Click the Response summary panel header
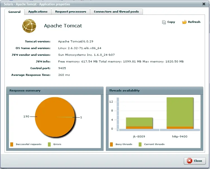The height and width of the screenshot is (169, 210). tap(55, 91)
